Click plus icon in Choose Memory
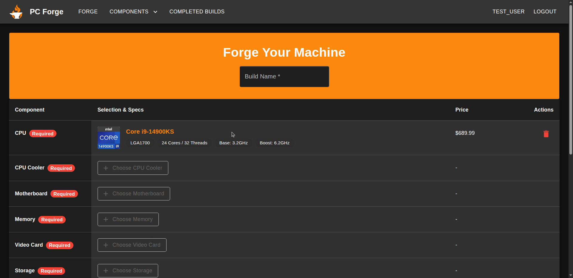The height and width of the screenshot is (278, 573). (106, 220)
